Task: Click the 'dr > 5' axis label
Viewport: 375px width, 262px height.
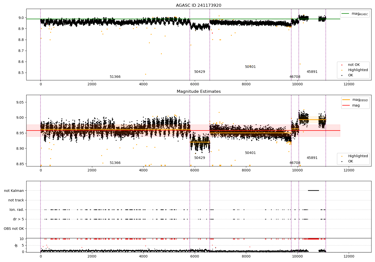Action: point(18,219)
